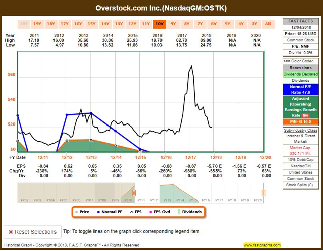
Task: Toggle the Price line in legend
Action: click(82, 212)
